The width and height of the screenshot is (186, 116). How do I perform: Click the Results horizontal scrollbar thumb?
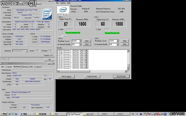(75, 71)
